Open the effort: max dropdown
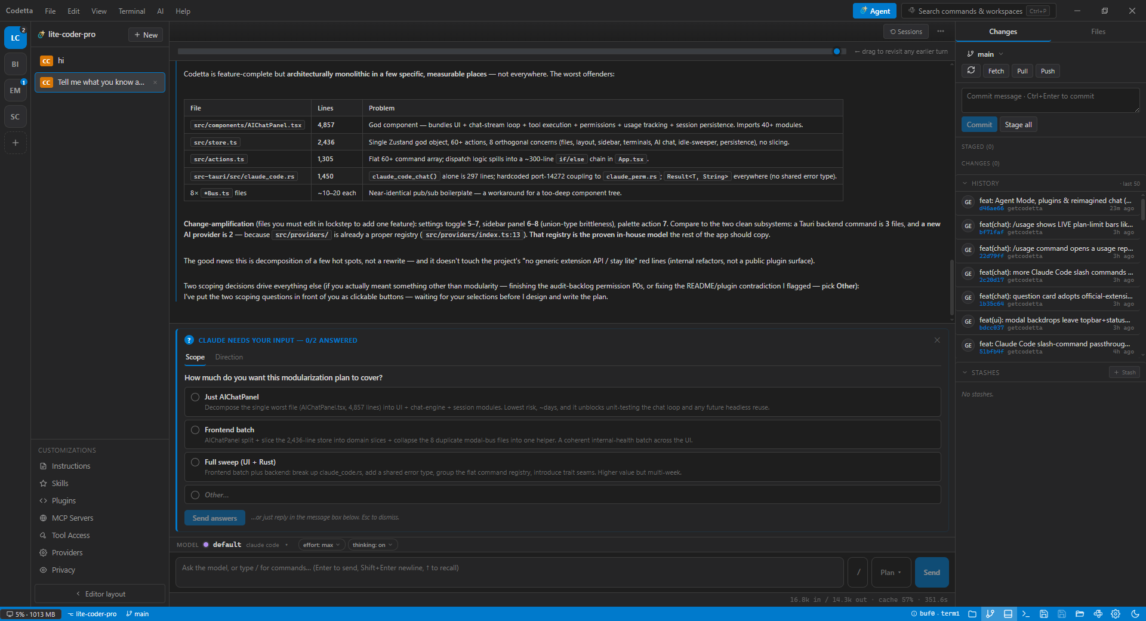Image resolution: width=1146 pixels, height=621 pixels. point(321,545)
